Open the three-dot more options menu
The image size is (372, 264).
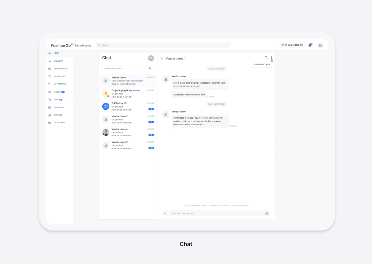[271, 58]
